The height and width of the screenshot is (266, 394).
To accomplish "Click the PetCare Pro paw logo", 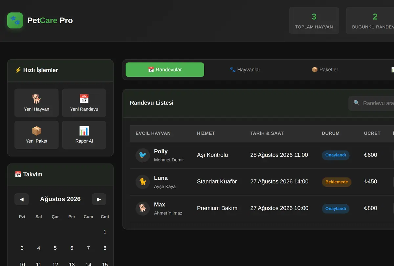I will click(15, 20).
